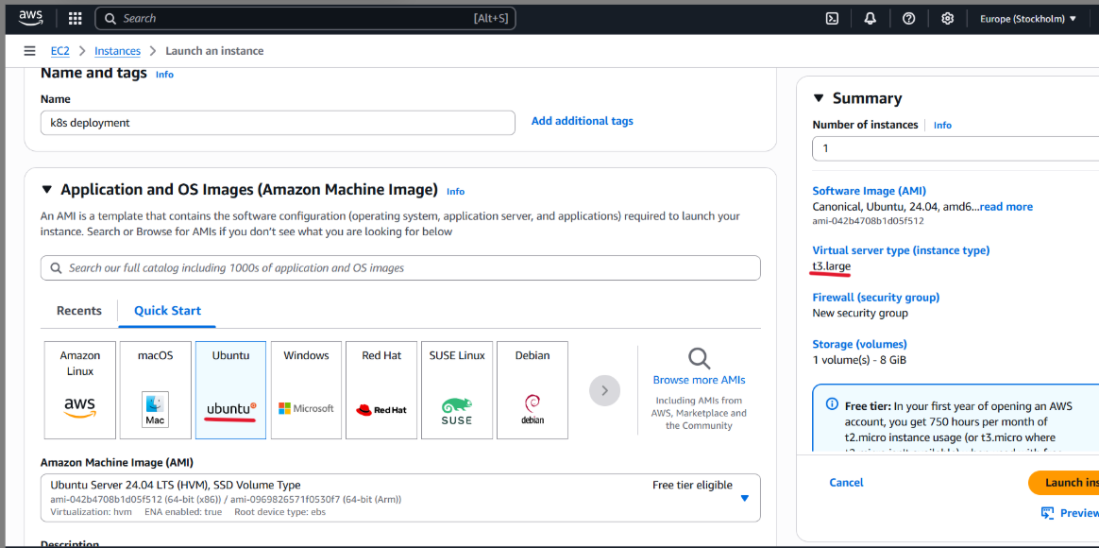Image resolution: width=1099 pixels, height=548 pixels.
Task: Open the notifications bell
Action: [870, 18]
